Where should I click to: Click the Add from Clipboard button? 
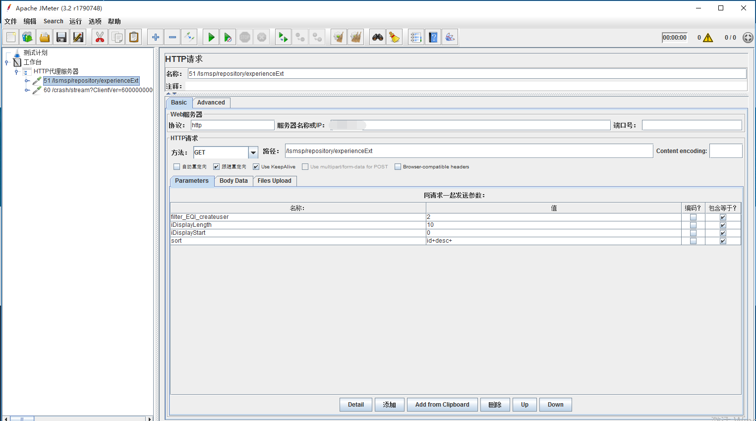(442, 405)
